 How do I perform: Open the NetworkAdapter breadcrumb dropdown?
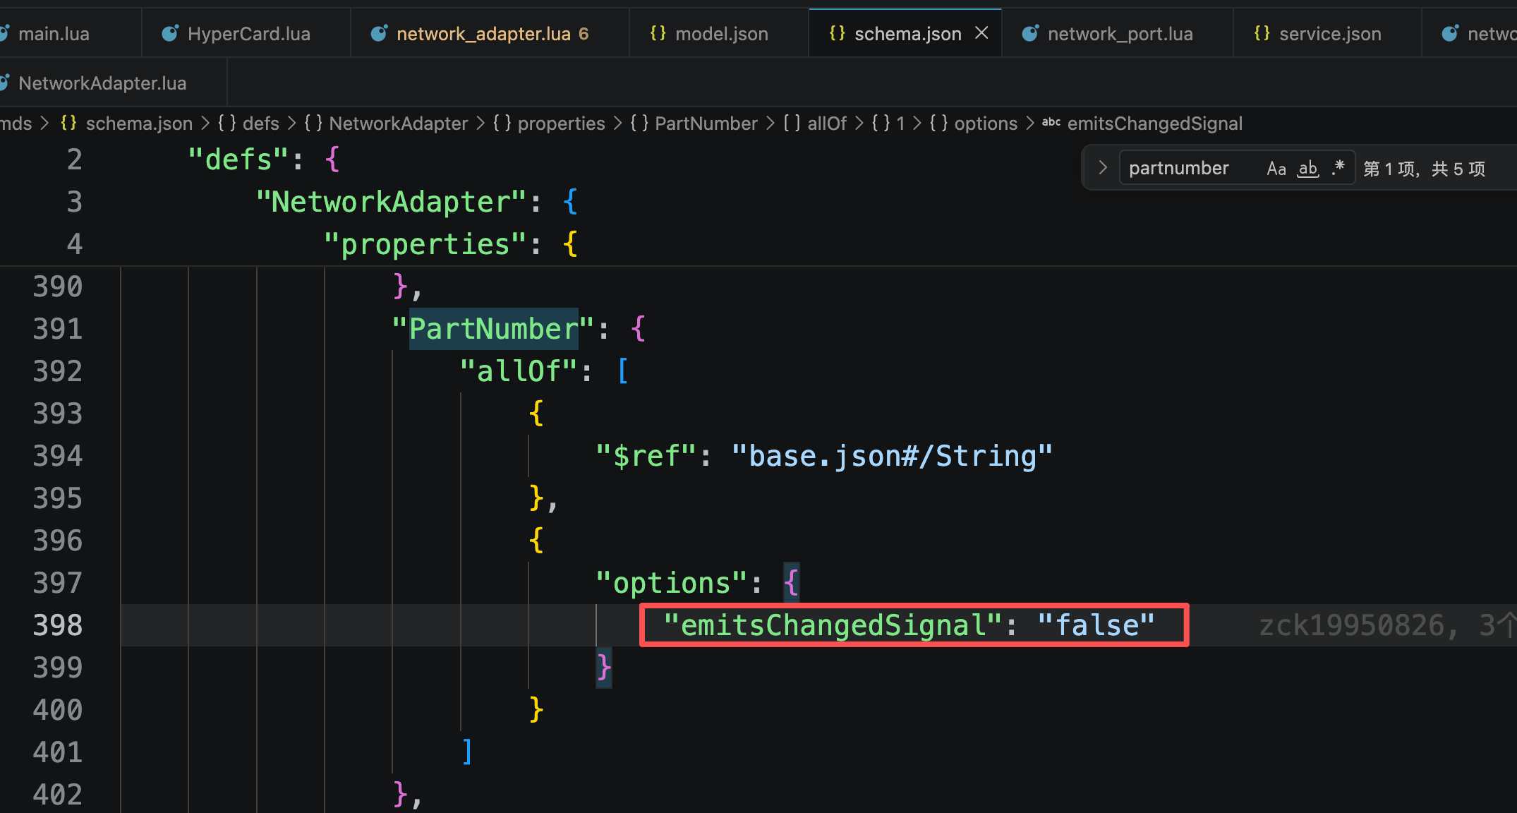click(x=398, y=124)
